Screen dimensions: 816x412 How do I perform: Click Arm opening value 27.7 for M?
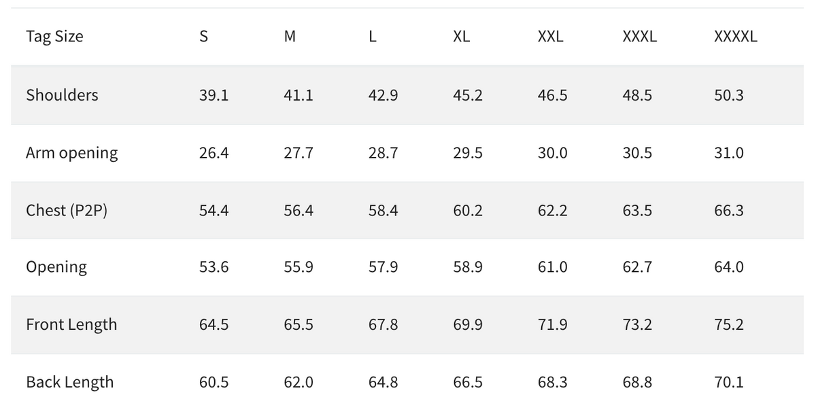coord(298,153)
